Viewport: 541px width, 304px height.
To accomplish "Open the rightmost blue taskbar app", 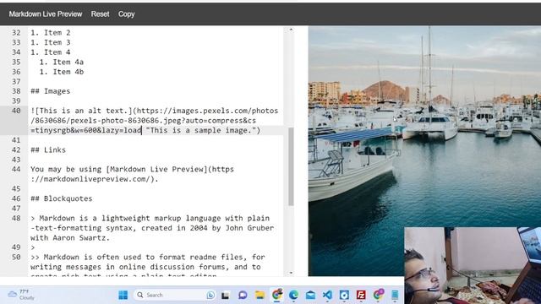I will click(395, 295).
